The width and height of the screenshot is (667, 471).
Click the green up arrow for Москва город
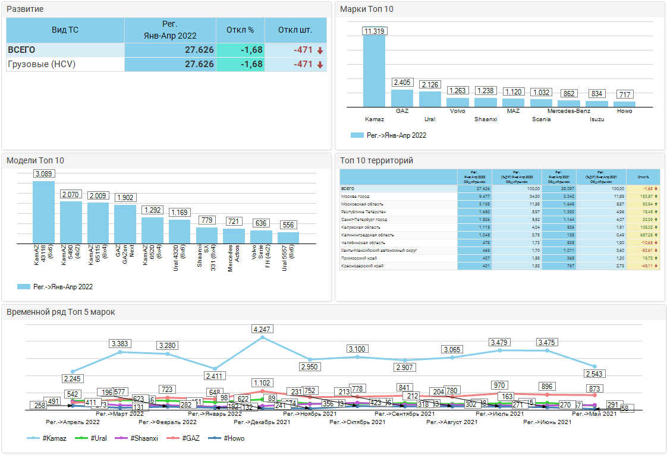(656, 196)
